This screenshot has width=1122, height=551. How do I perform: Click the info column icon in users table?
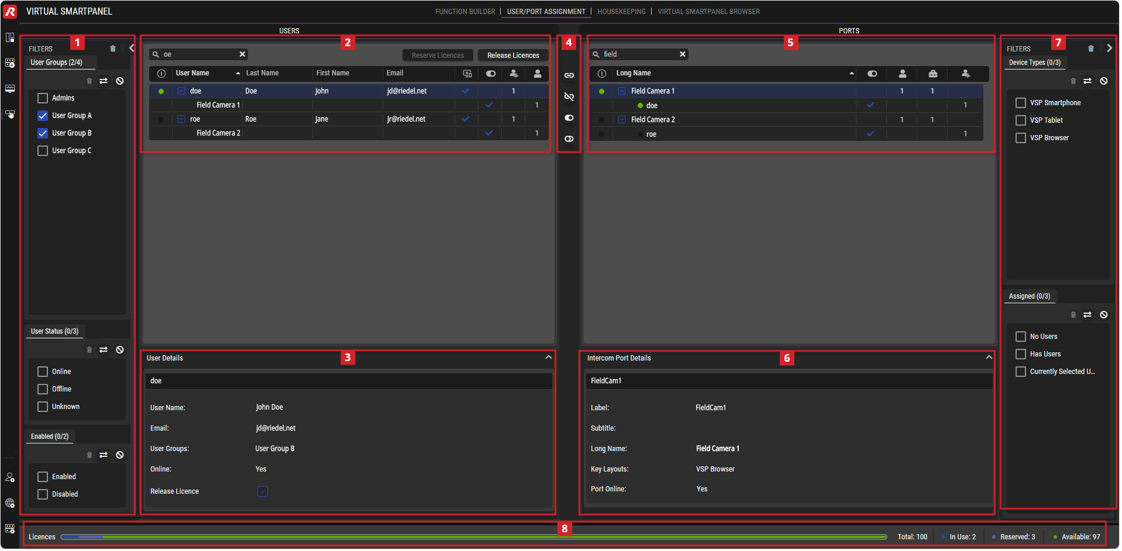pos(161,74)
